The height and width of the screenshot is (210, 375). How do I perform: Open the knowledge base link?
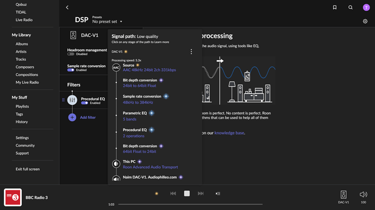pyautogui.click(x=229, y=133)
